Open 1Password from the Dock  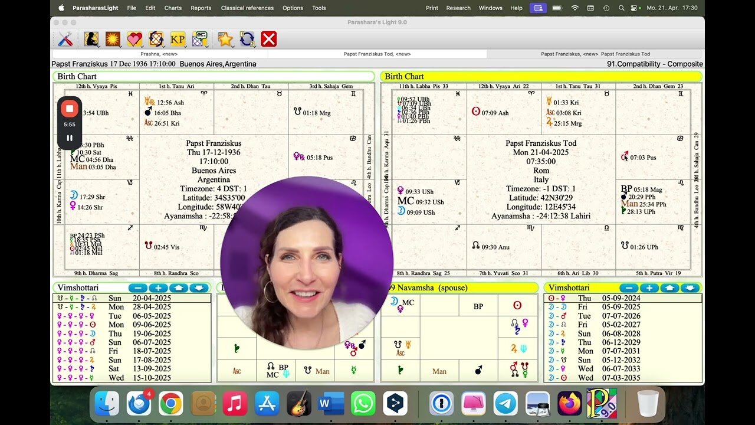click(441, 404)
